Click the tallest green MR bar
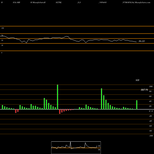Image resolution: width=154 pixels, height=154 pixels. [x=58, y=97]
